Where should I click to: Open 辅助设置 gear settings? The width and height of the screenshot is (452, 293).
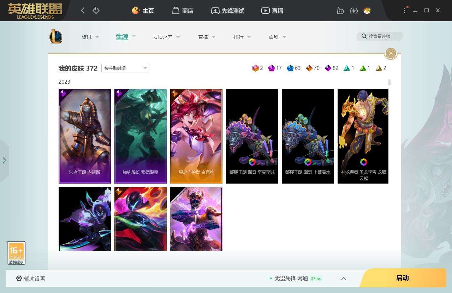coord(31,279)
